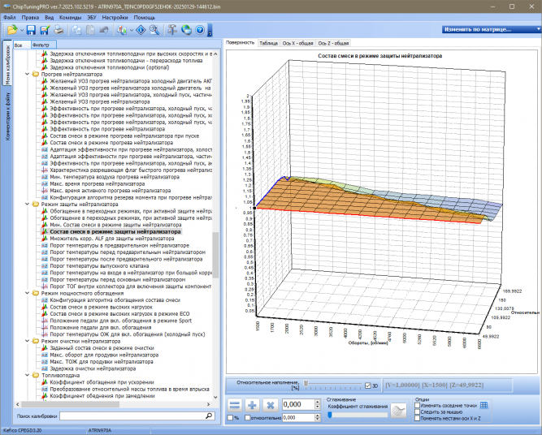The height and width of the screenshot is (435, 542).
Task: Collapse the 'Режим очистки нейтрализатора' folder
Action: click(x=28, y=341)
